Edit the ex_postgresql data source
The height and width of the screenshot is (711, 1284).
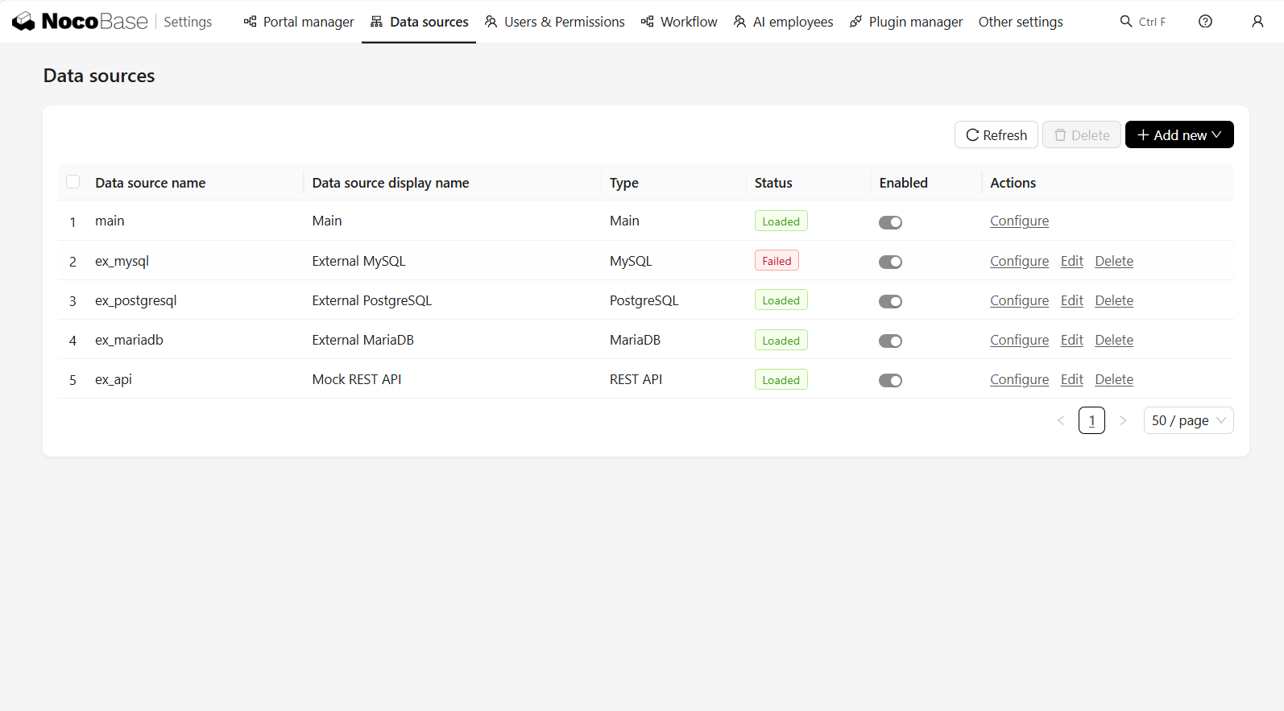point(1071,300)
